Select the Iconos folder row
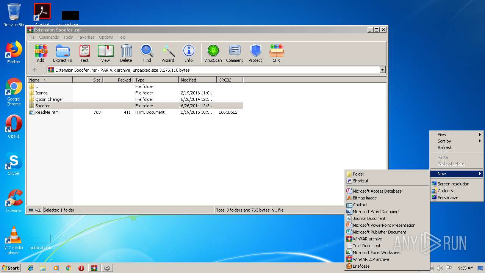 (x=135, y=93)
